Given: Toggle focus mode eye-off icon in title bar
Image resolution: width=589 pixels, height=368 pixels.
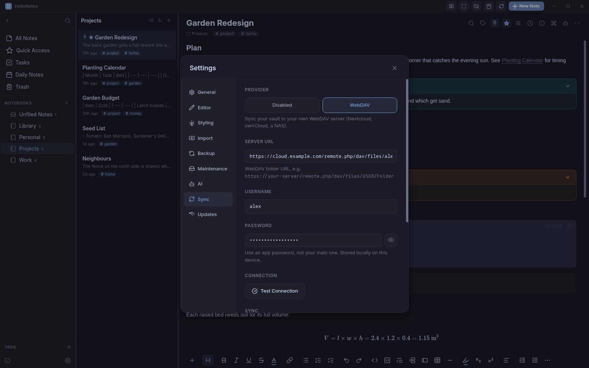Looking at the screenshot, I should [x=476, y=6].
